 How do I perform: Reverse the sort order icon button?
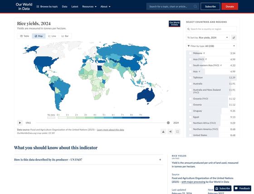tap(234, 38)
